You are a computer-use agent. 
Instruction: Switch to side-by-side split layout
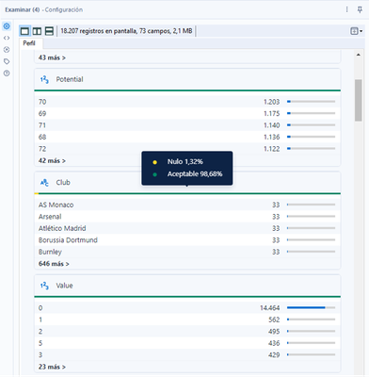pos(37,31)
